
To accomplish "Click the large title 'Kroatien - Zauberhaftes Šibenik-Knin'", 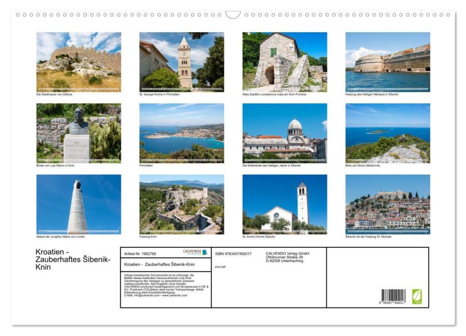I will pos(73,259).
